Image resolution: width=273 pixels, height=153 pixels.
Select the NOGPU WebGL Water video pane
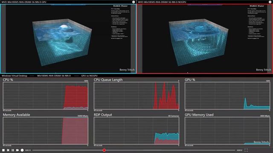point(205,39)
